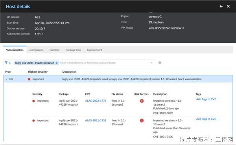
Task: Select the CVE-2022-0070 text
Action: coord(163,113)
